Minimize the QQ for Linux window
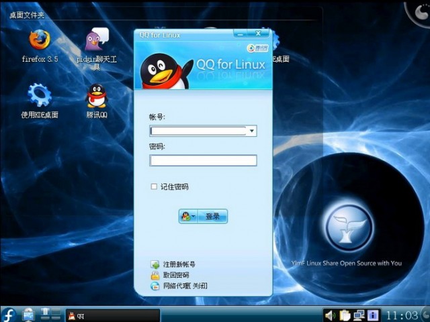Screen dimensions: 430x322 coord(241,34)
